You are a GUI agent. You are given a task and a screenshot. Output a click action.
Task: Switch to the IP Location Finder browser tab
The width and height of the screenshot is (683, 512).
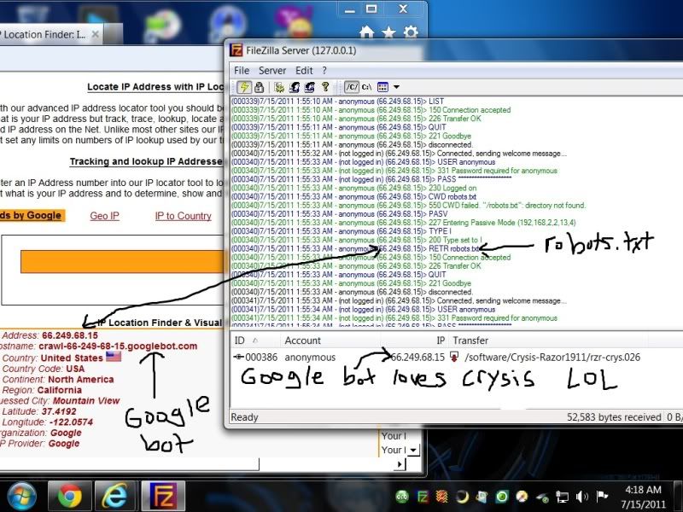(48, 34)
